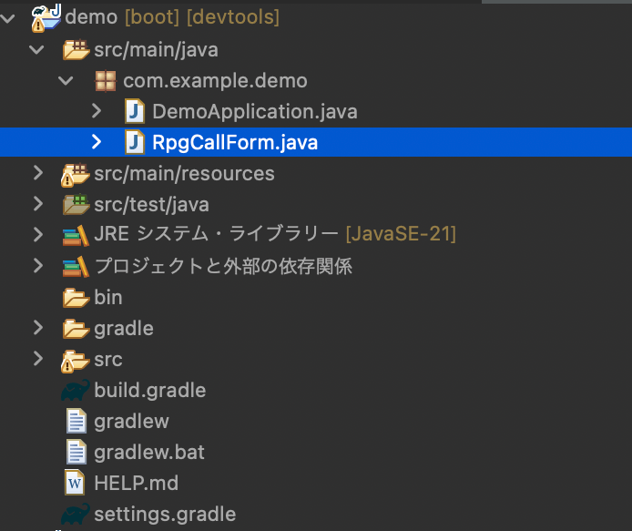Select the 'プロジェクトと外部の依存関係' label
The image size is (632, 531).
(223, 266)
